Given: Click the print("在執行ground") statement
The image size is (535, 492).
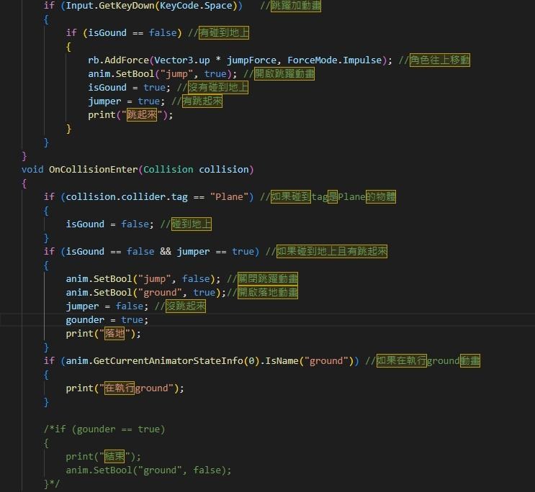Looking at the screenshot, I should click(x=125, y=388).
